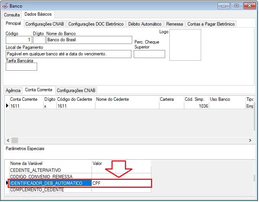The width and height of the screenshot is (259, 202).
Task: Click the Tarifa Bancária field
Action: tap(21, 67)
